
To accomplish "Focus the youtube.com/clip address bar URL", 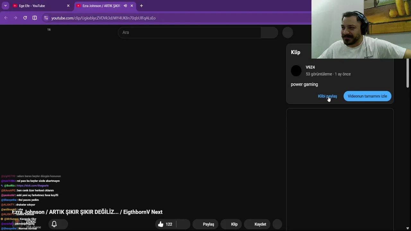I will coord(103,18).
